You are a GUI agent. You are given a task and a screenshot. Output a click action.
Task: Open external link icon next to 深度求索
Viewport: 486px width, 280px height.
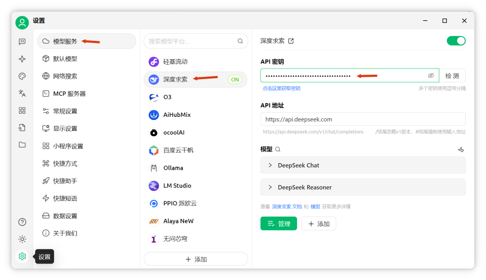tap(291, 41)
